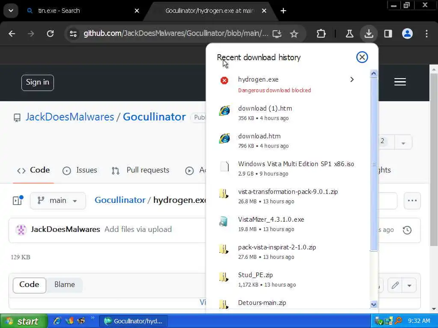This screenshot has height=328, width=438.
Task: Open a new tab with plus button
Action: click(283, 11)
